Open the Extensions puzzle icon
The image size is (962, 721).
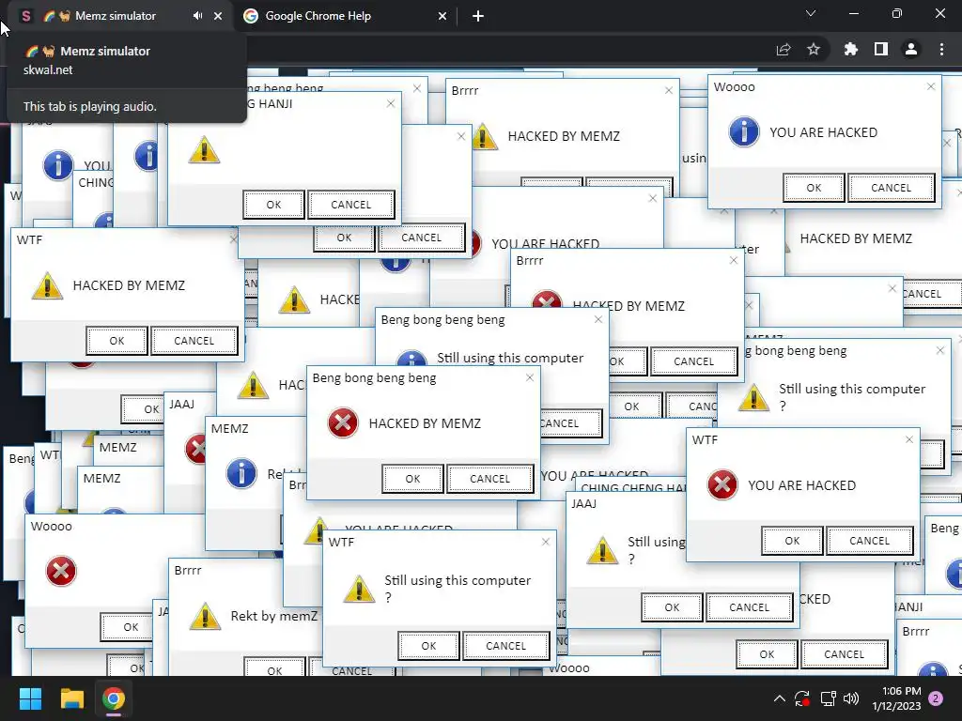[850, 49]
